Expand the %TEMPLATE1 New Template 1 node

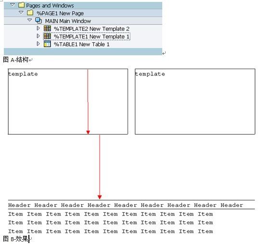(x=39, y=36)
